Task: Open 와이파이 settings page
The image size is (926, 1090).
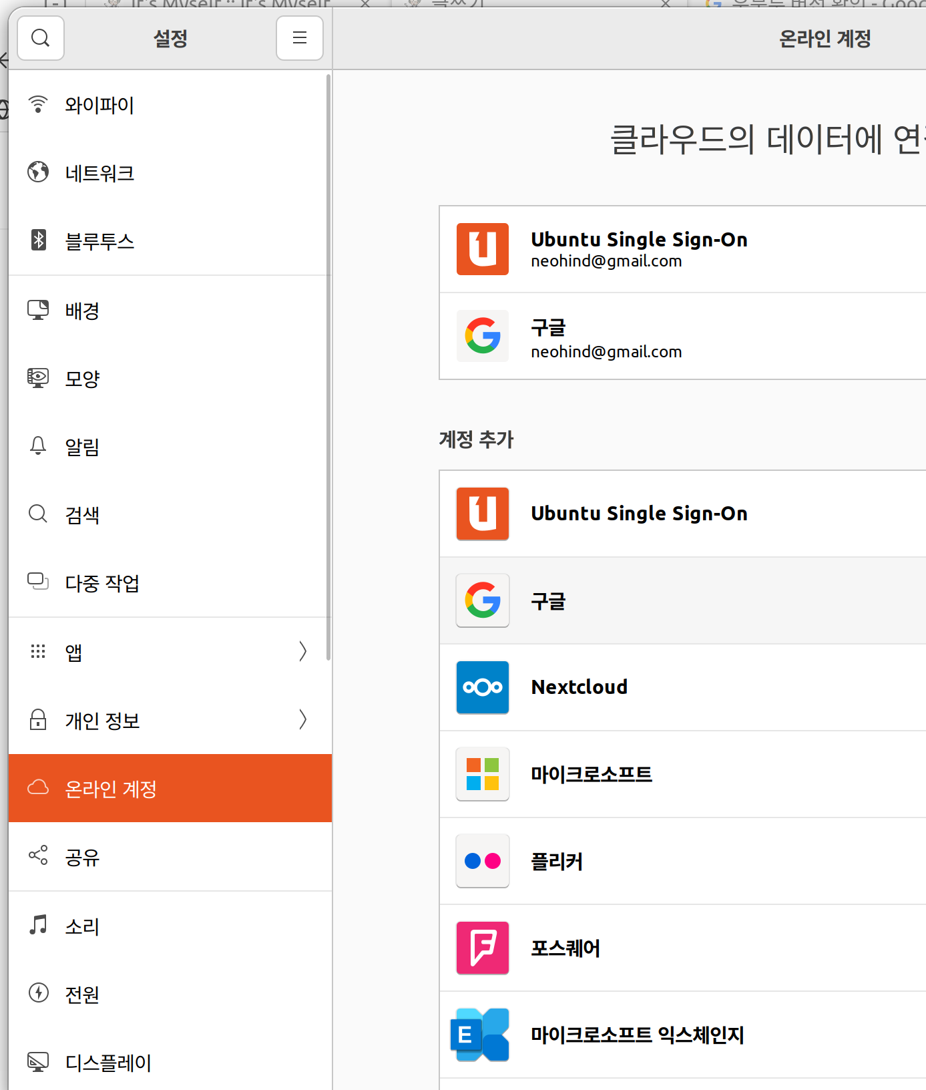Action: click(170, 104)
